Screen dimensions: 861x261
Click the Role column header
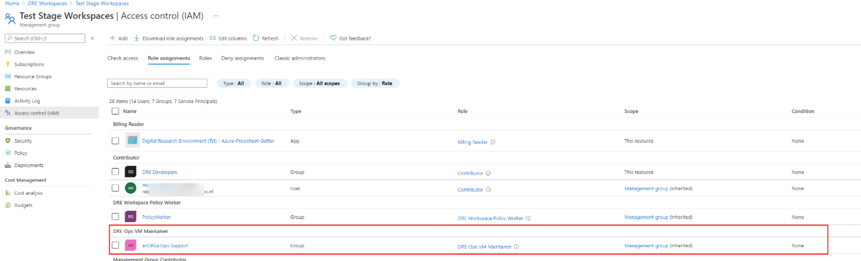[x=463, y=111]
